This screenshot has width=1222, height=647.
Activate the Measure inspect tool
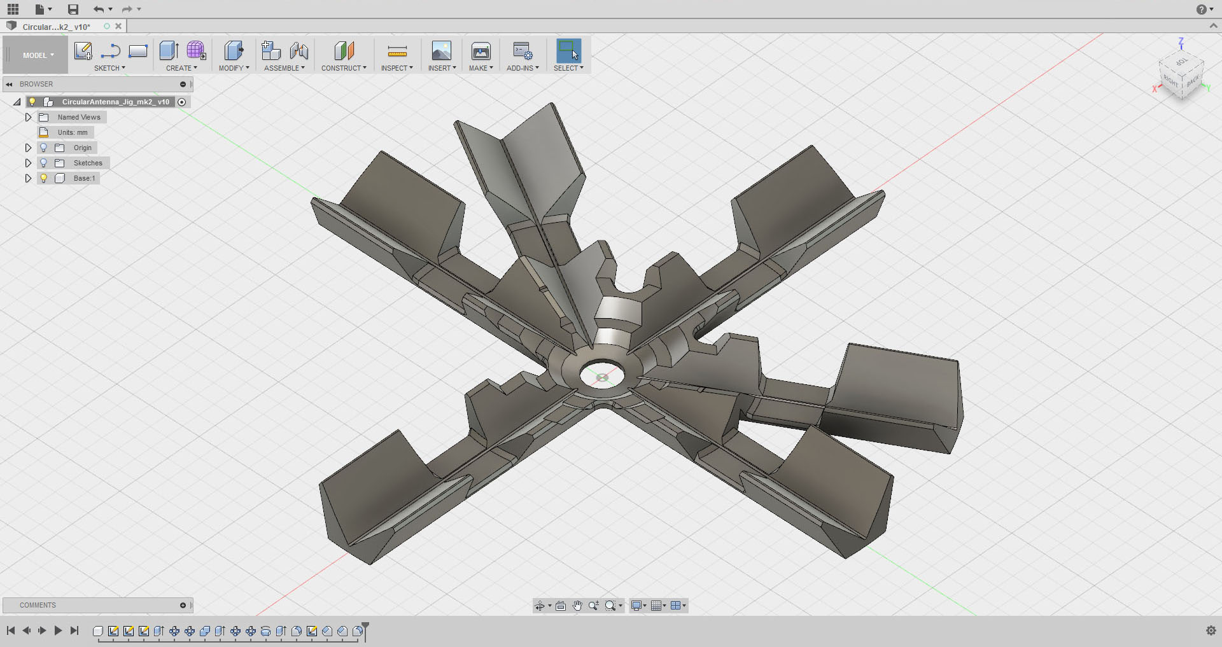pyautogui.click(x=397, y=51)
